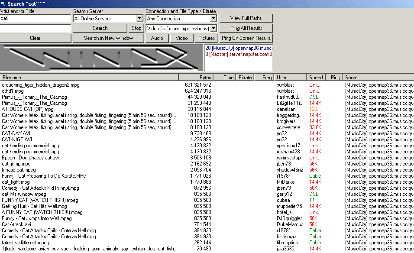The height and width of the screenshot is (253, 414).
Task: Select the cthd1.mpg file
Action: pos(13,91)
